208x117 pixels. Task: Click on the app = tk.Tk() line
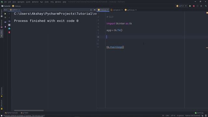coord(114,30)
